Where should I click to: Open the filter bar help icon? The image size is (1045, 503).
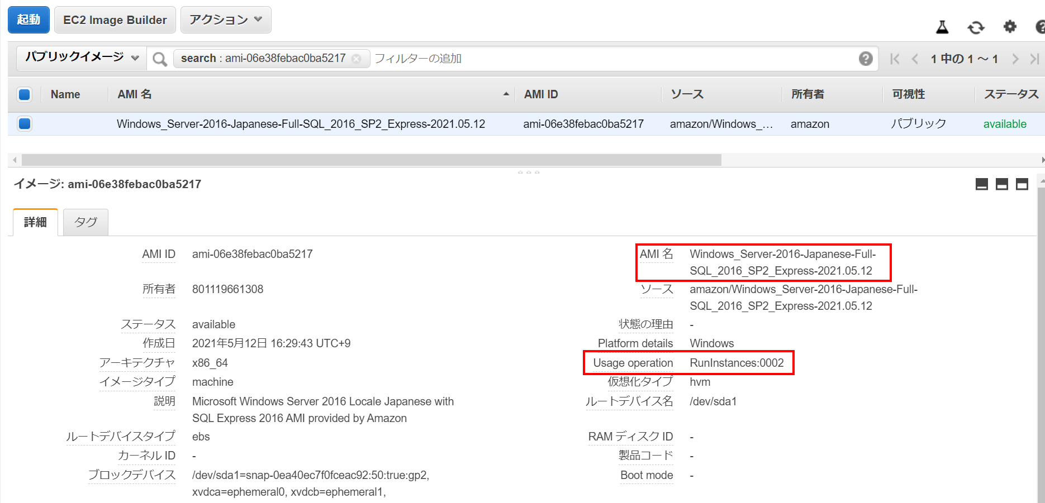(866, 58)
